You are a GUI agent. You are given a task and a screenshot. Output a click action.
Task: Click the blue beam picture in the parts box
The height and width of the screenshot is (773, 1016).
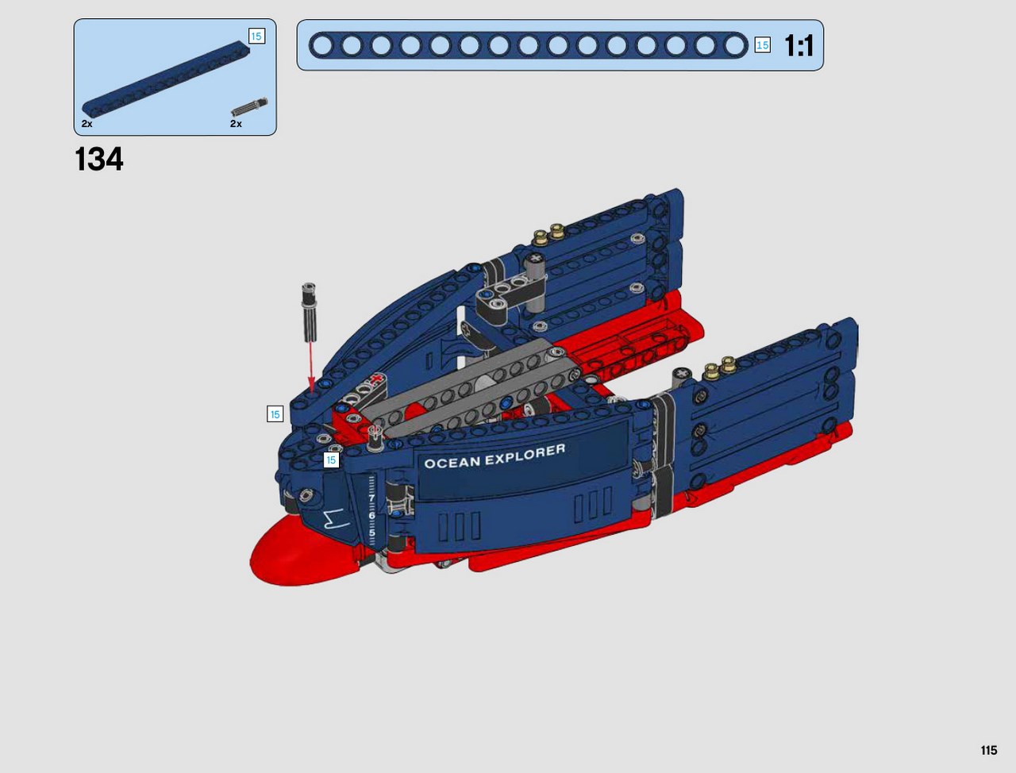click(166, 79)
